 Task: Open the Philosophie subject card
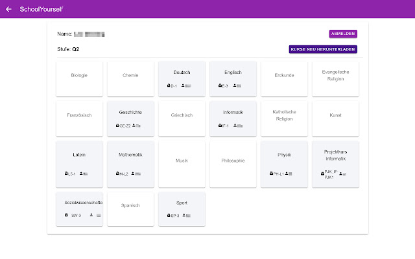tap(233, 164)
